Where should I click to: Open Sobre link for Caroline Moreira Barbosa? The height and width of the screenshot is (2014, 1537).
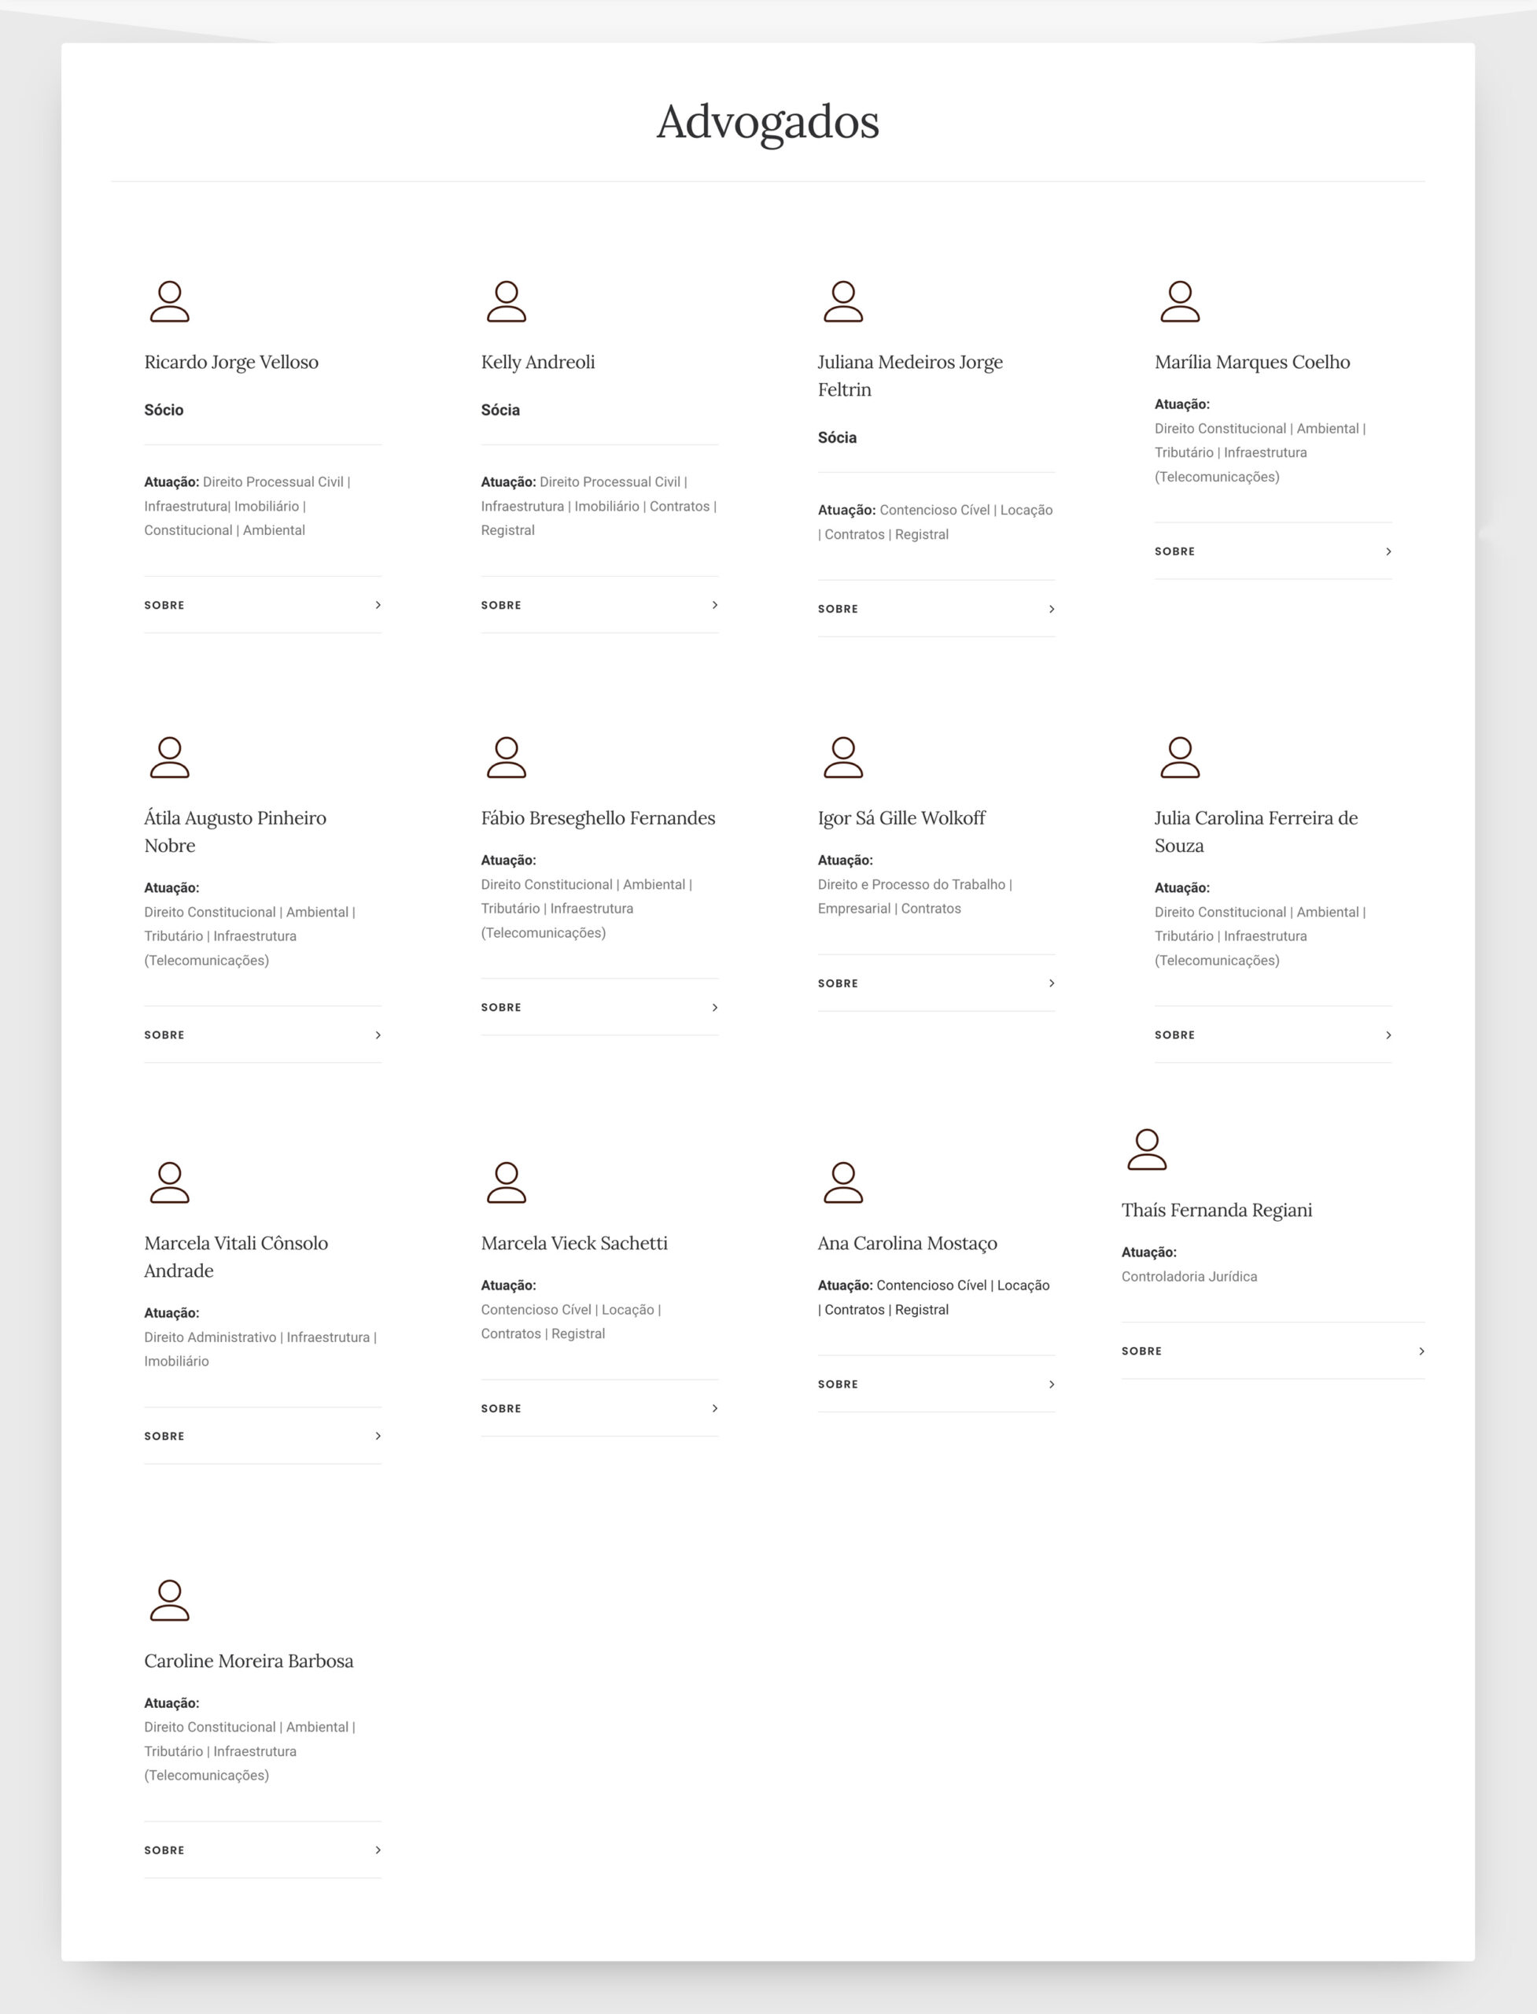click(x=164, y=1850)
